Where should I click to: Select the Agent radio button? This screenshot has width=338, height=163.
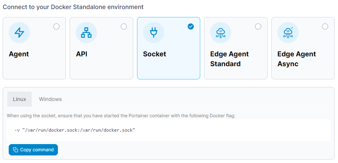[x=56, y=26]
